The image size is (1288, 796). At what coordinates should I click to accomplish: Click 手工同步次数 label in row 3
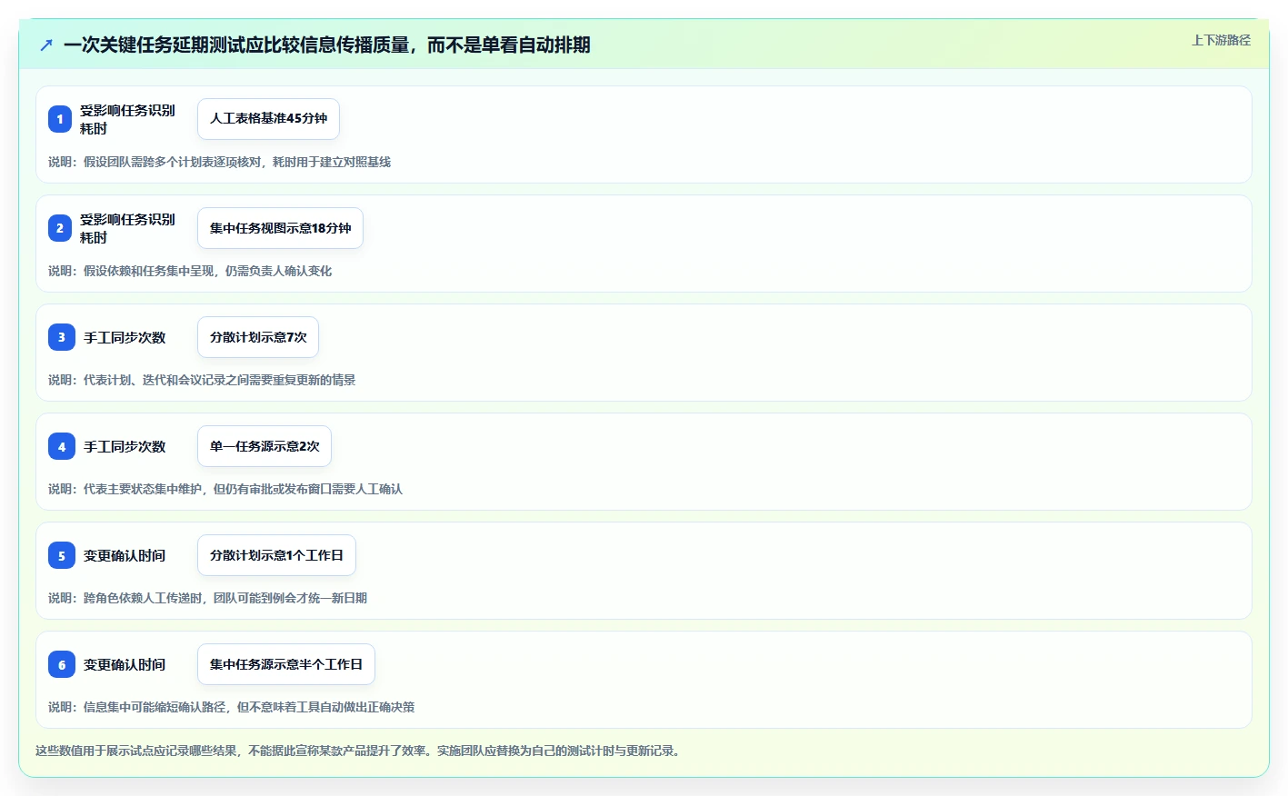125,337
